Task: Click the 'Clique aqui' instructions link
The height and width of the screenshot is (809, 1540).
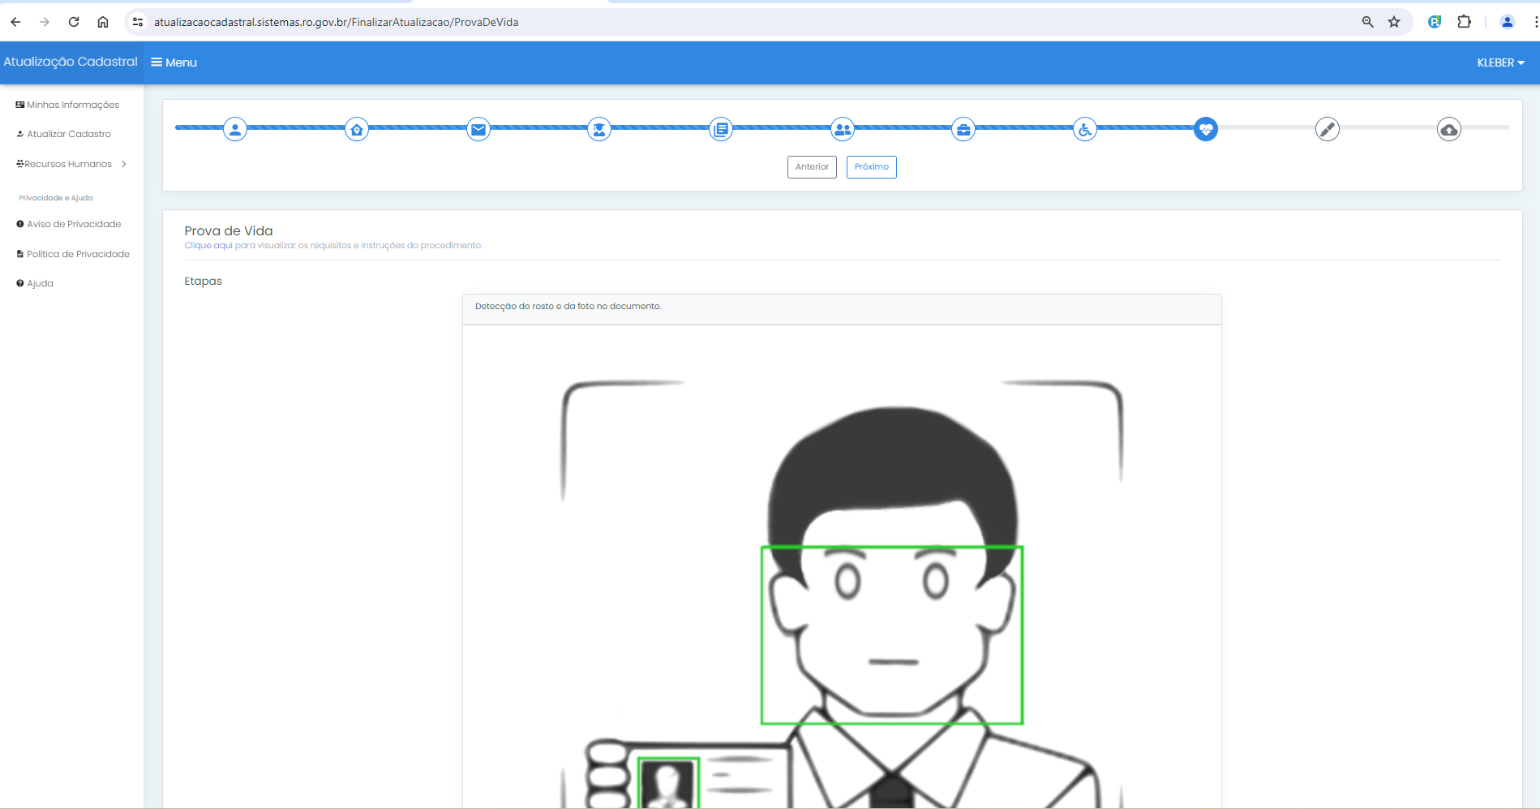Action: 208,245
